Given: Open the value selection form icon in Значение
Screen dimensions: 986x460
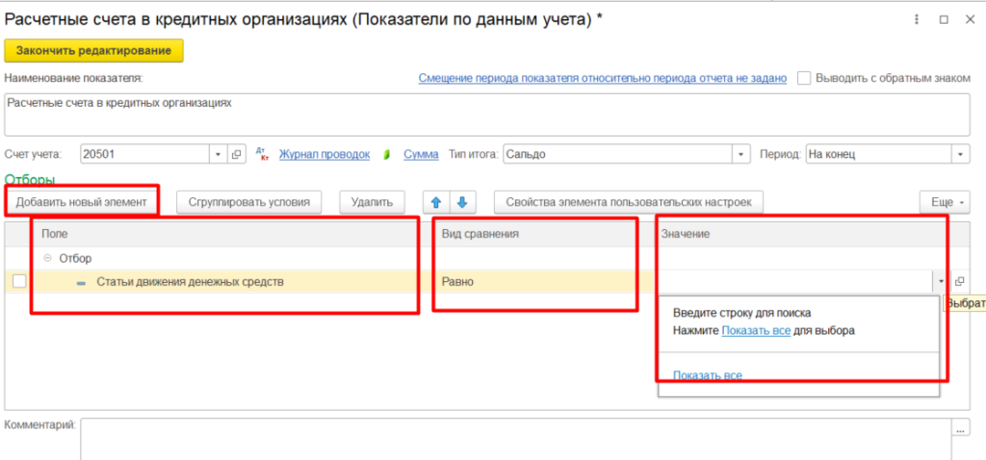Looking at the screenshot, I should point(959,282).
